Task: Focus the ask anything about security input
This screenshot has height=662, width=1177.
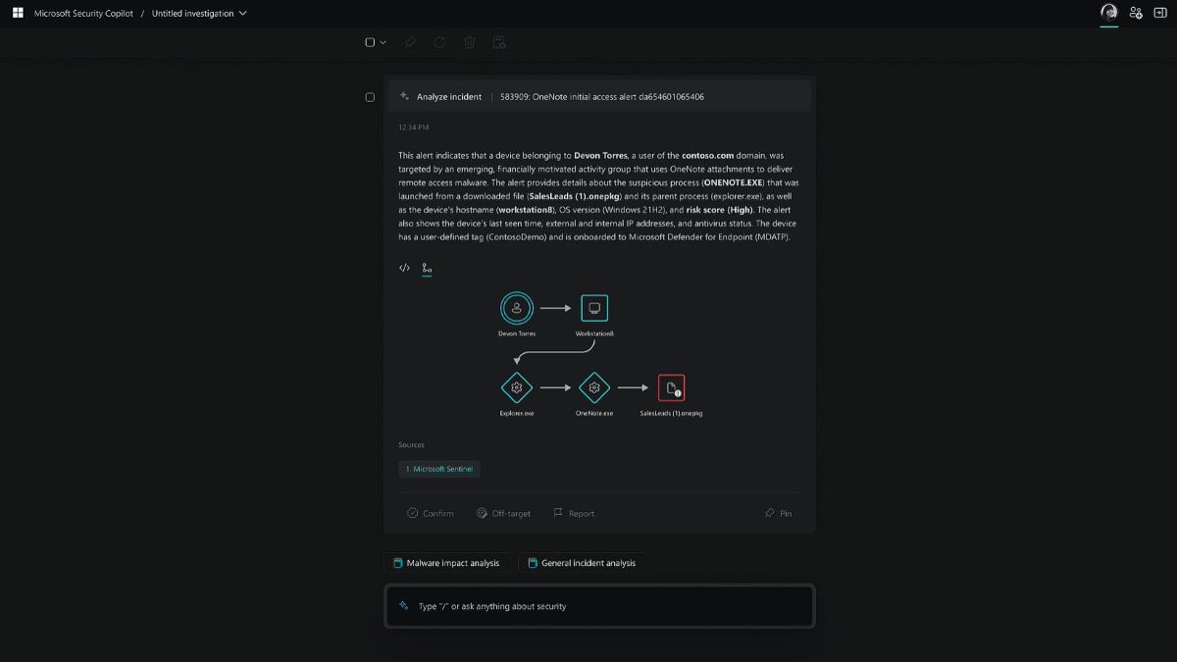Action: (x=599, y=606)
